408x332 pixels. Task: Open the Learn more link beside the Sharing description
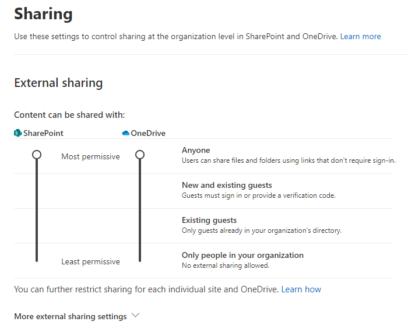tap(360, 36)
